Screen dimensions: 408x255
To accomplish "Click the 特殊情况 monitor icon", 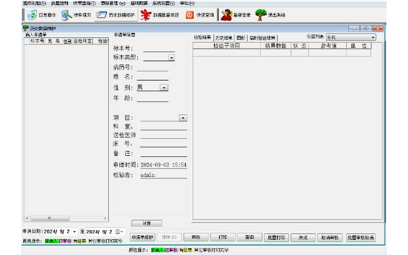I will pyautogui.click(x=66, y=15).
